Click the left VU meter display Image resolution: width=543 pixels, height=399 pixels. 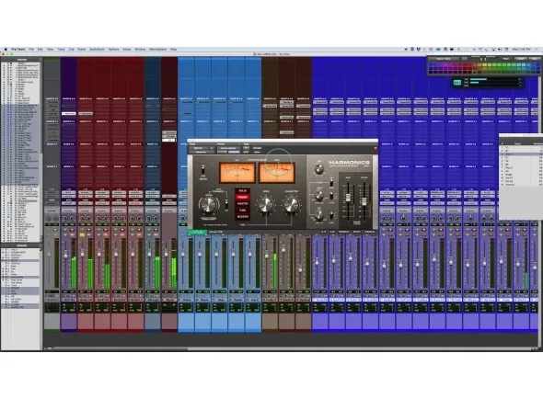[237, 173]
